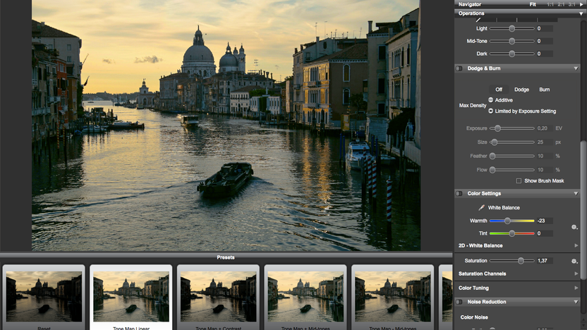
Task: Click the Presets panel header
Action: pos(226,257)
